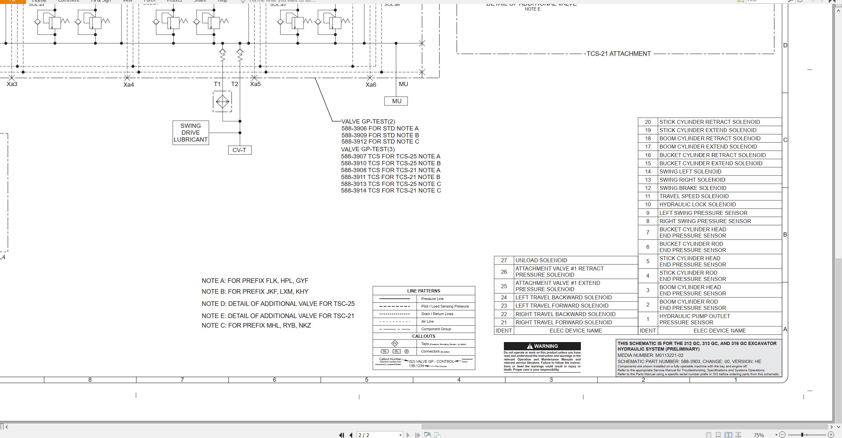The height and width of the screenshot is (438, 842).
Task: Click the LINE PATTERNS legend heading
Action: pyautogui.click(x=424, y=291)
